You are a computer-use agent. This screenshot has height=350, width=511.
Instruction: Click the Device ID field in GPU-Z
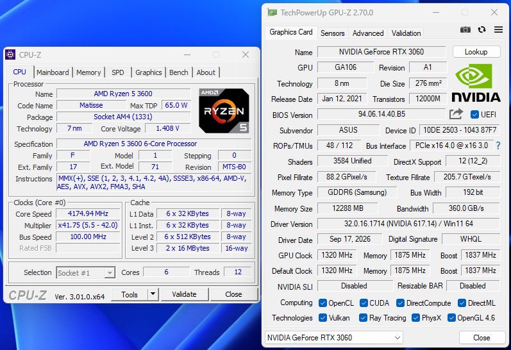pos(460,130)
